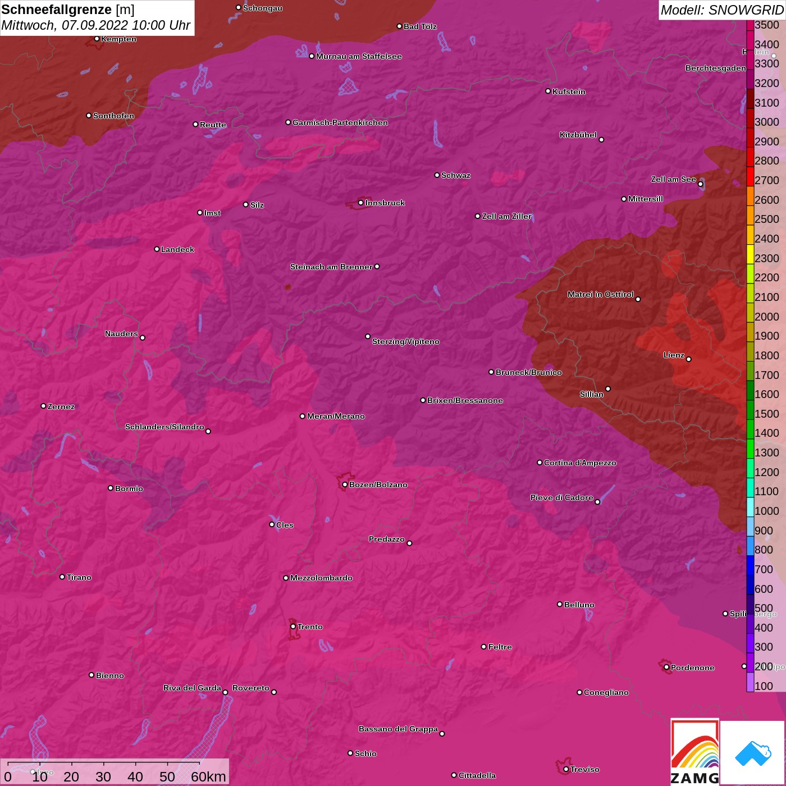Click the Matrei in Osttirol label
The height and width of the screenshot is (786, 786).
pyautogui.click(x=600, y=294)
